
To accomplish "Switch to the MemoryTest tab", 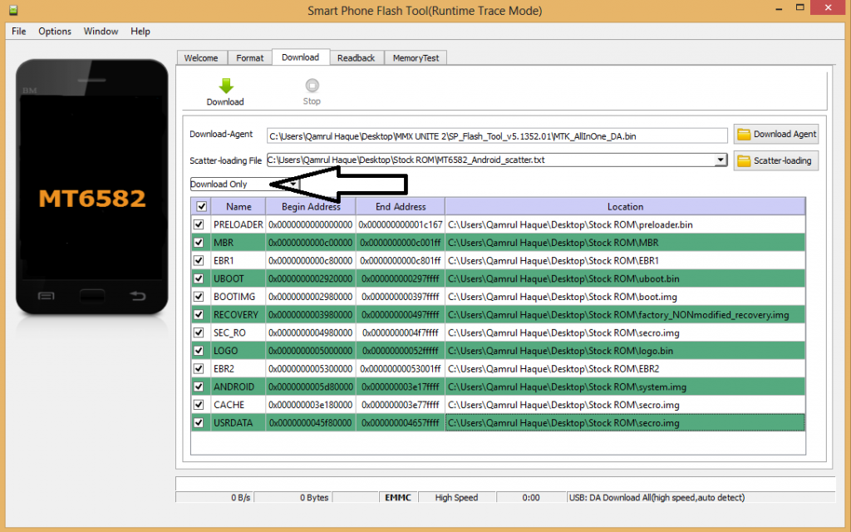I will pos(416,58).
